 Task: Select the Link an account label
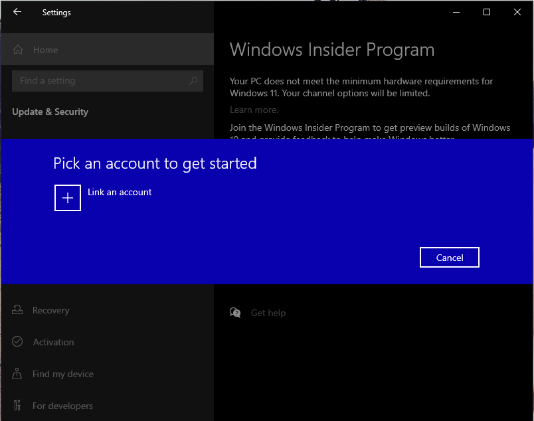[x=120, y=192]
